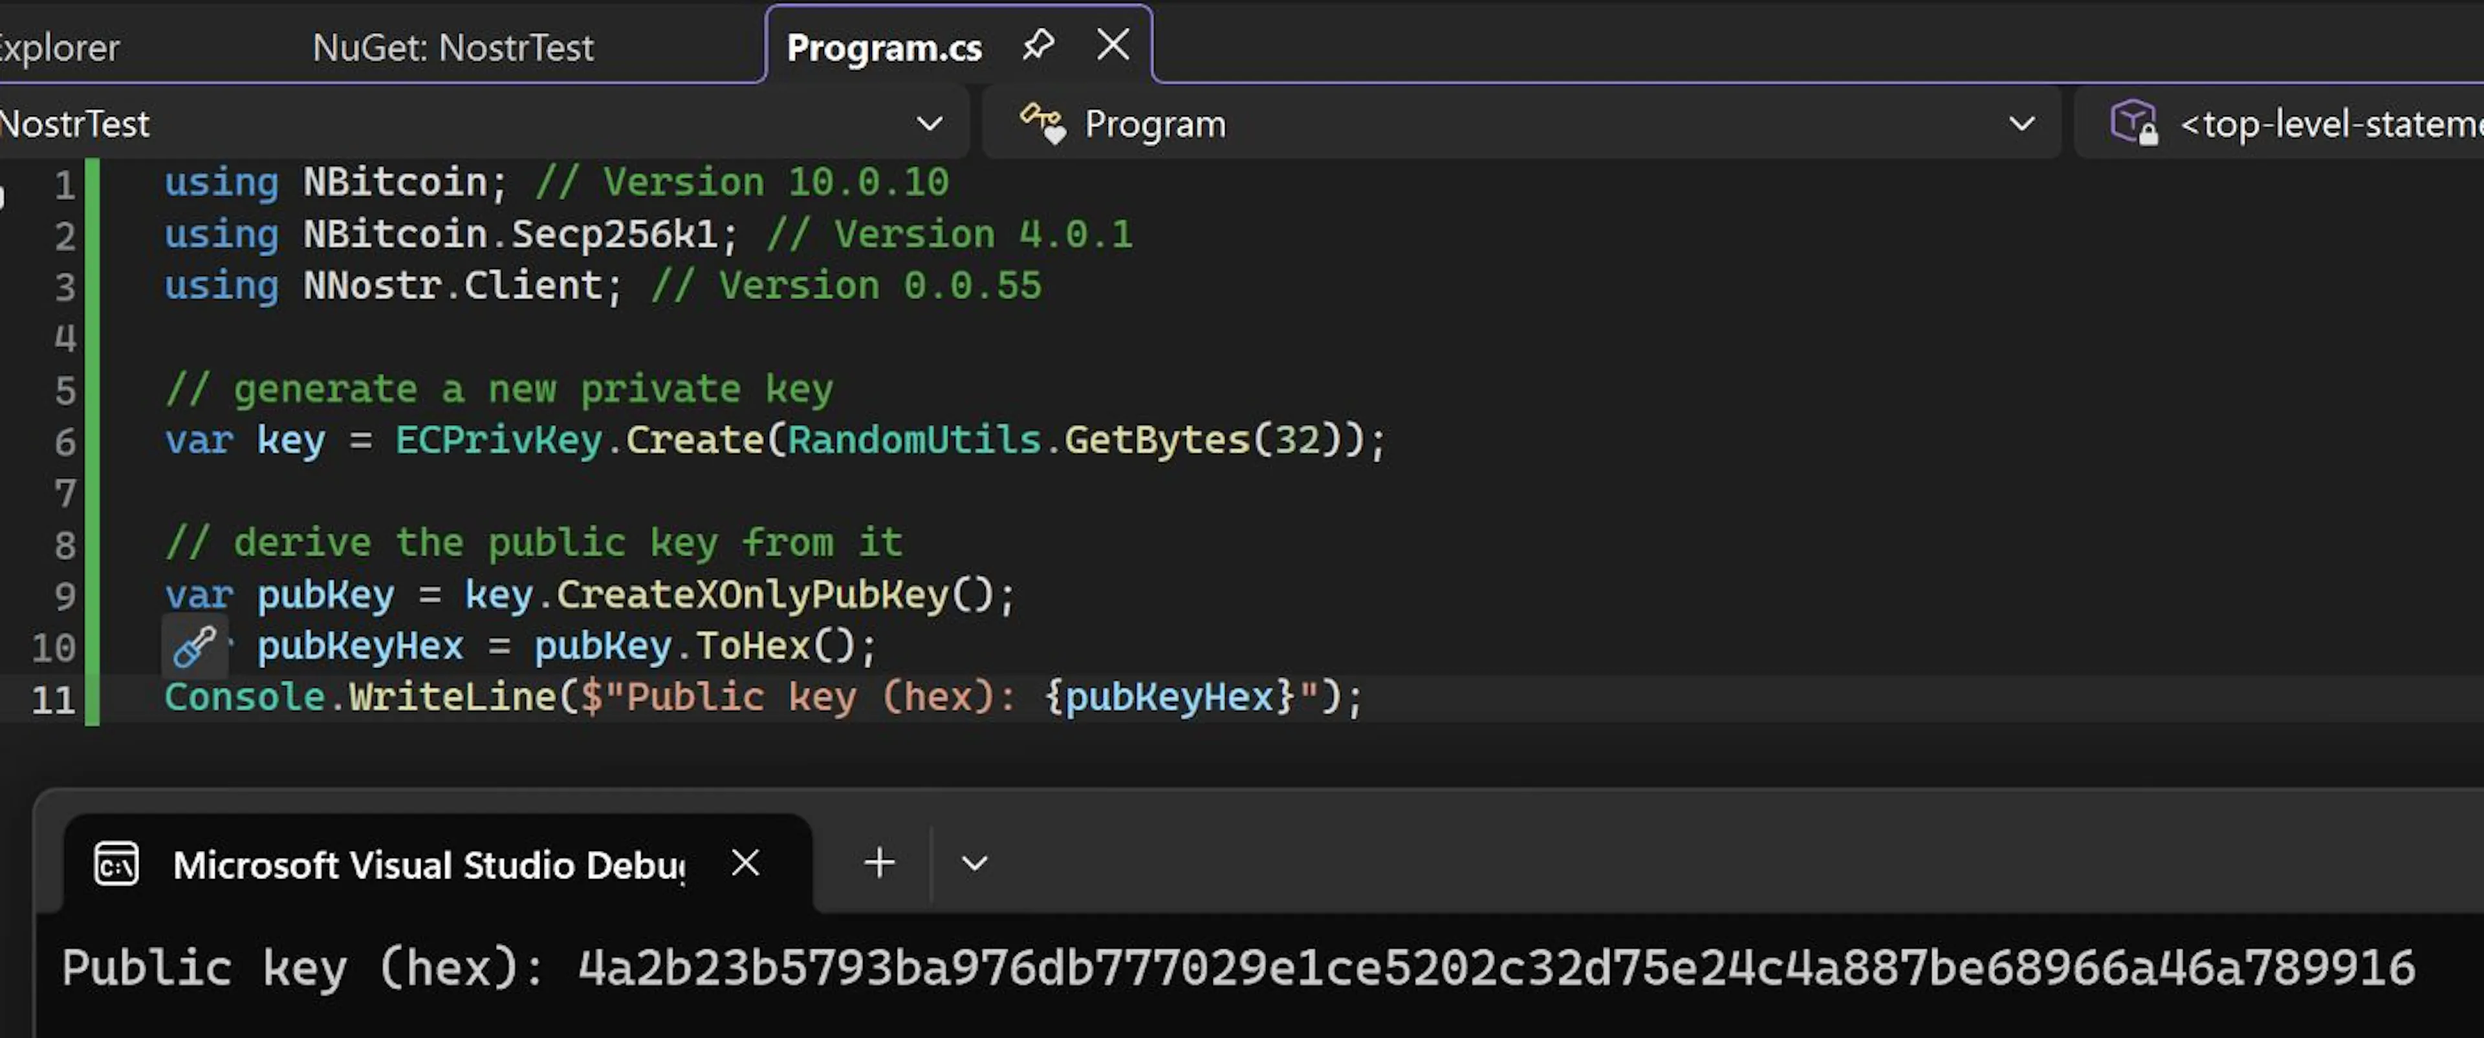Close the Program.cs tab
The image size is (2484, 1038).
(x=1113, y=45)
